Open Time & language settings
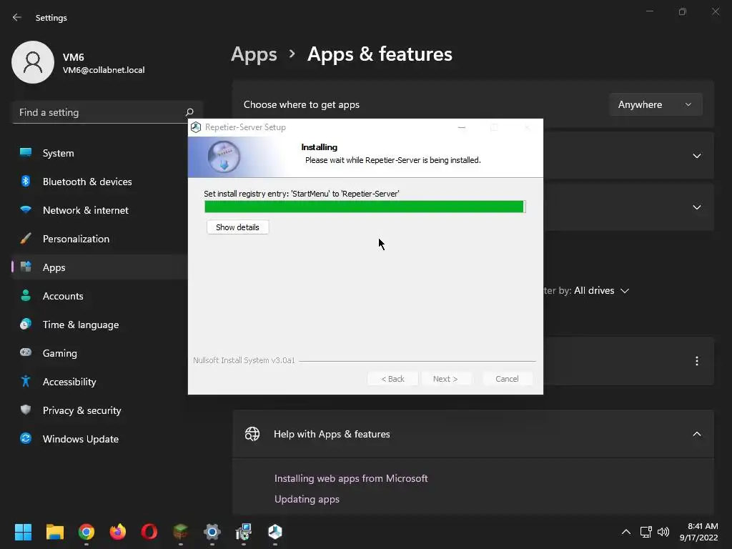732x549 pixels. pos(100,325)
